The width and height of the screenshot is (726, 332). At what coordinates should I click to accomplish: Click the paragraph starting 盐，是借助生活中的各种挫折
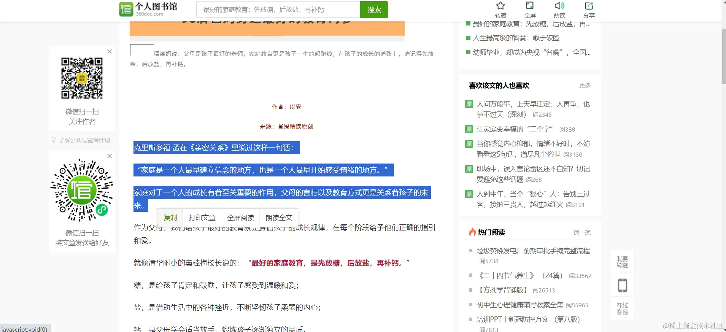pyautogui.click(x=227, y=307)
